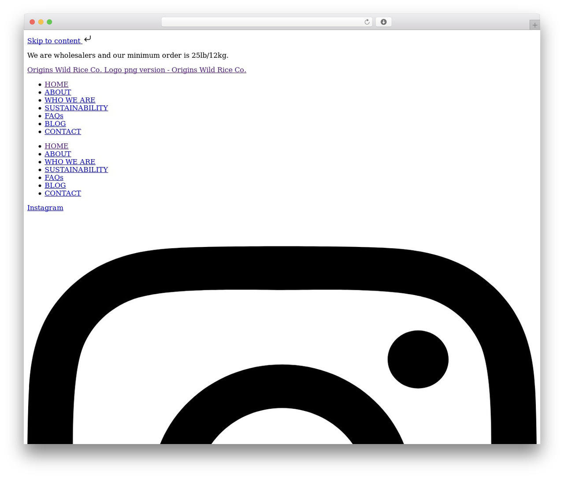
Task: Open SUSTAINABILITY in the second menu
Action: pos(76,170)
